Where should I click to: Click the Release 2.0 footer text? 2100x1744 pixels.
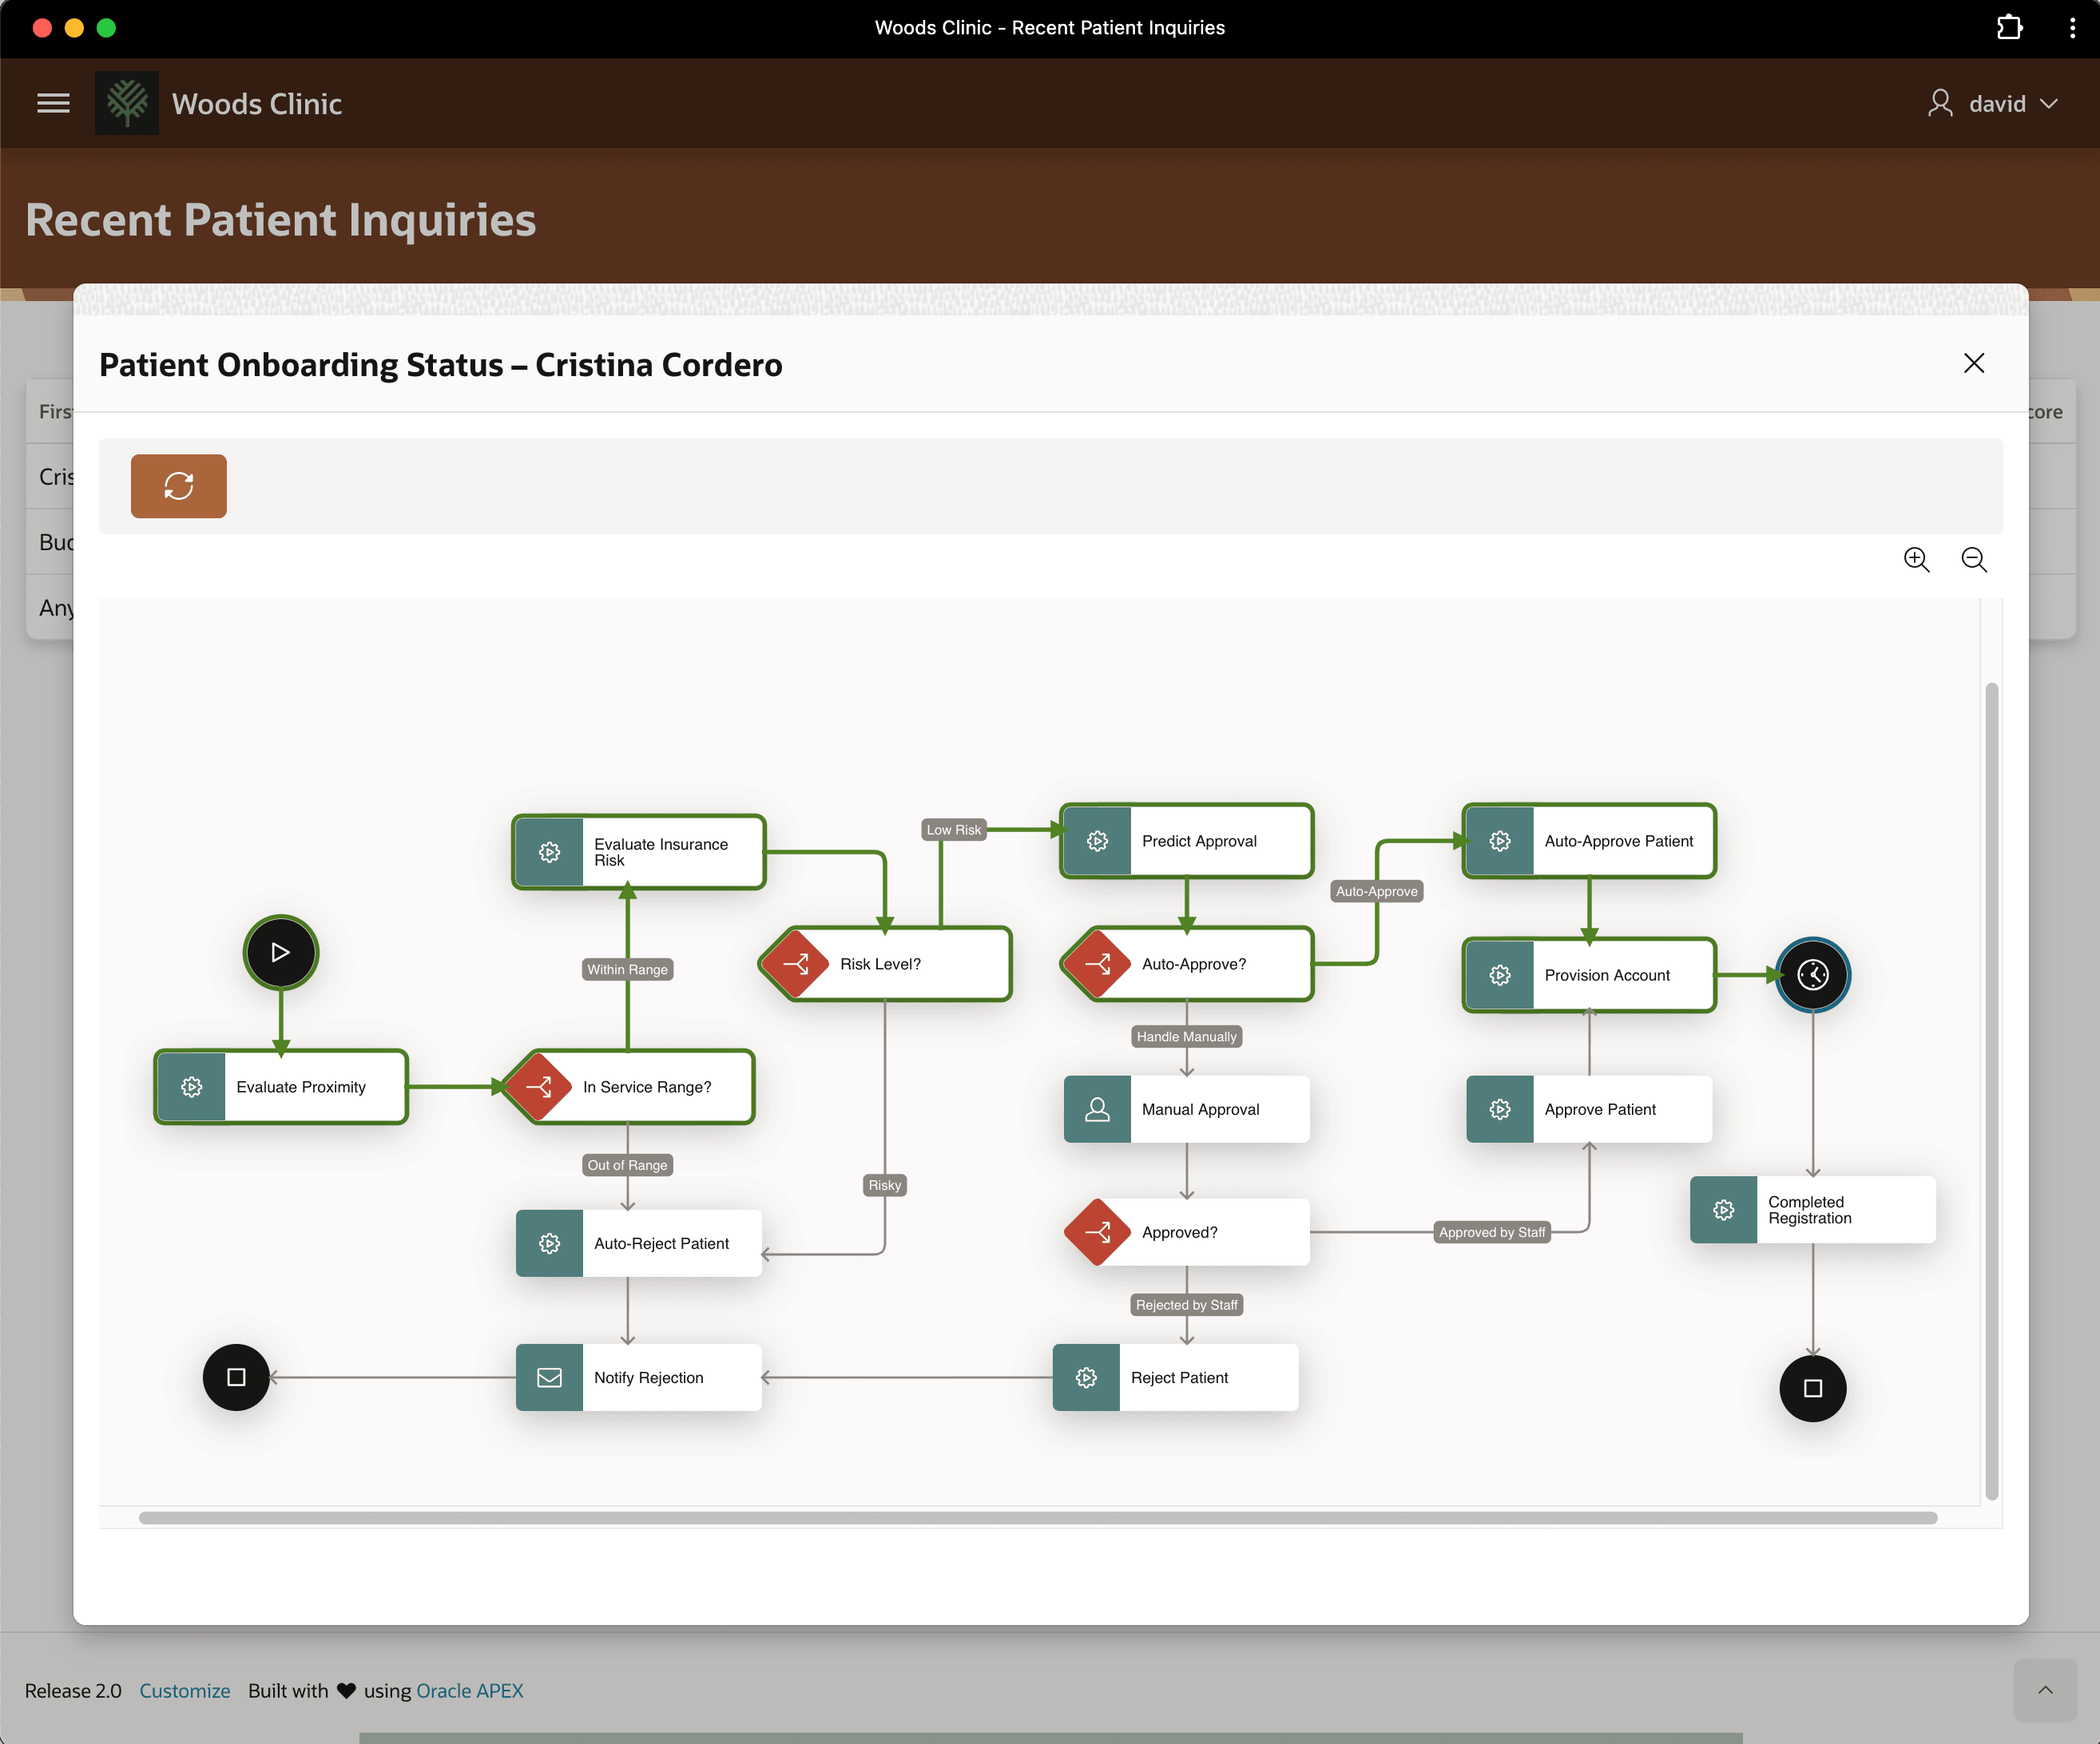coord(73,1690)
